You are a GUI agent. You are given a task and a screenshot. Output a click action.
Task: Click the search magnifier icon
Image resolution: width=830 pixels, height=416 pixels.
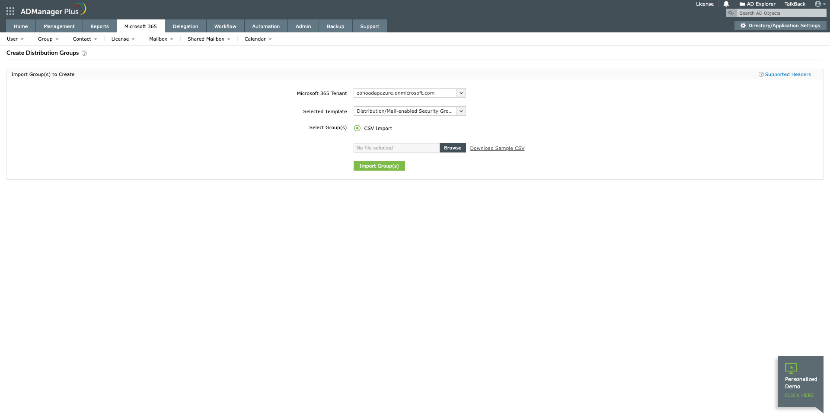click(731, 13)
